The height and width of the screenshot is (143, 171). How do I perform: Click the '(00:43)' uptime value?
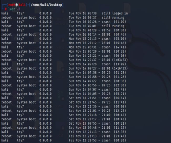tap(120, 119)
